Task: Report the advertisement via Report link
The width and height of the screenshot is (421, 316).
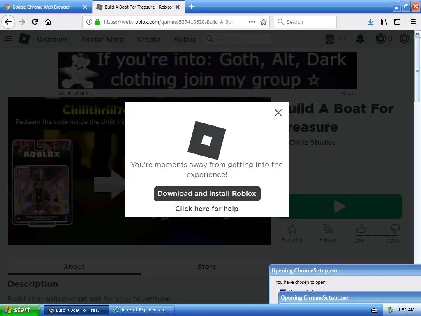Action: [x=349, y=93]
